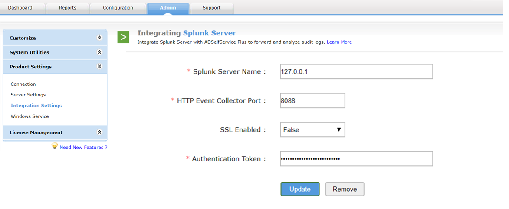Image resolution: width=509 pixels, height=209 pixels.
Task: Click the Authentication Token field
Action: [x=356, y=159]
